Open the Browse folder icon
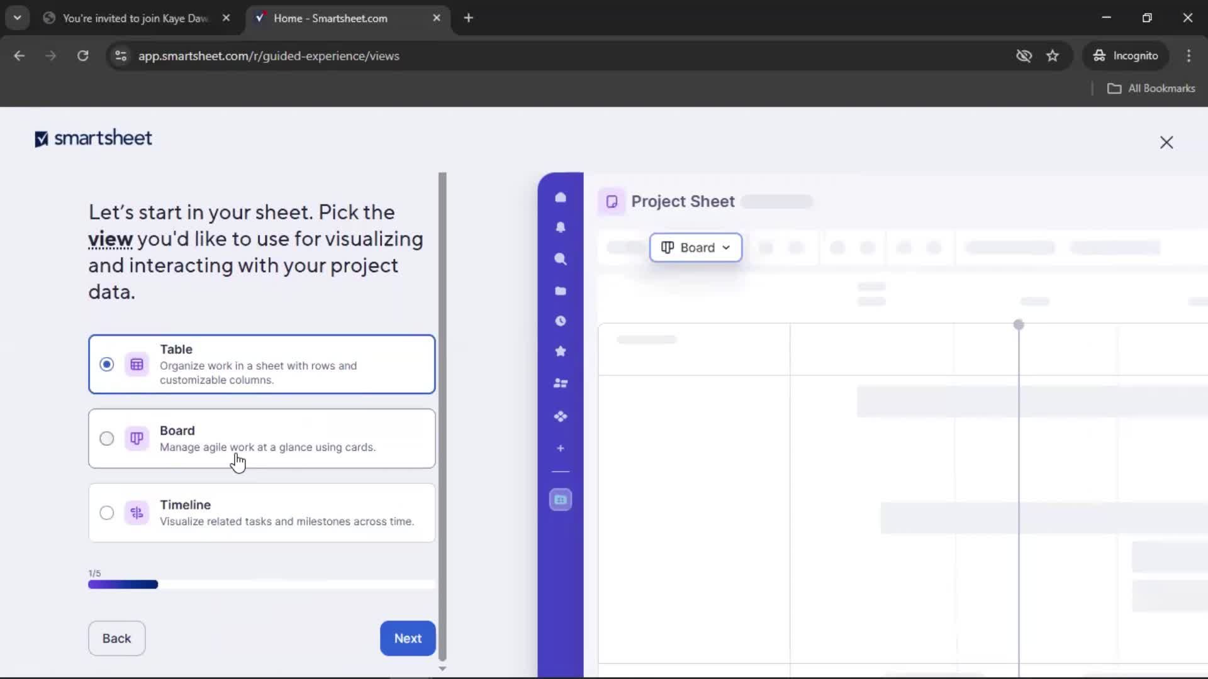This screenshot has width=1208, height=679. click(x=561, y=291)
